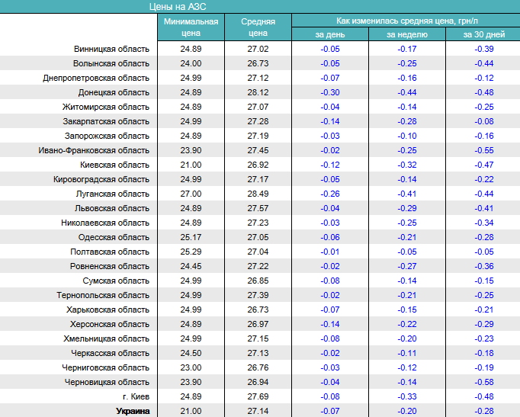Click Chernivtsi 30-day change -0.58

pos(483,382)
